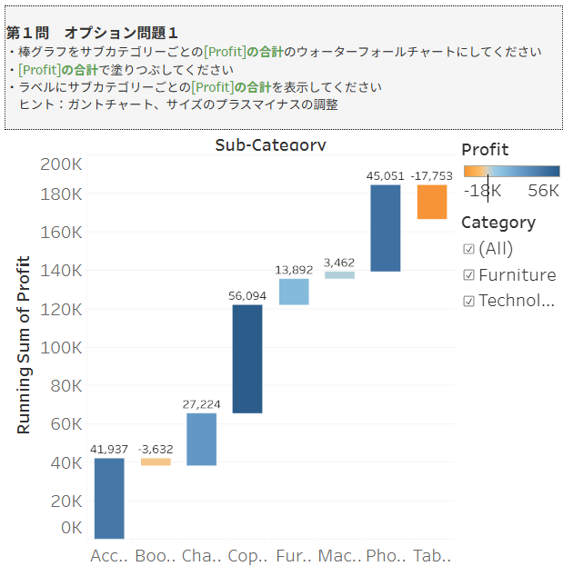Select the Furnishings bar labeled 13,892
Viewport: 563px width, 576px height.
click(x=294, y=292)
